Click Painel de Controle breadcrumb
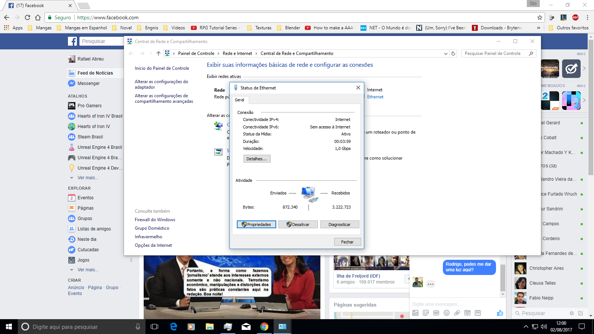 [x=196, y=53]
